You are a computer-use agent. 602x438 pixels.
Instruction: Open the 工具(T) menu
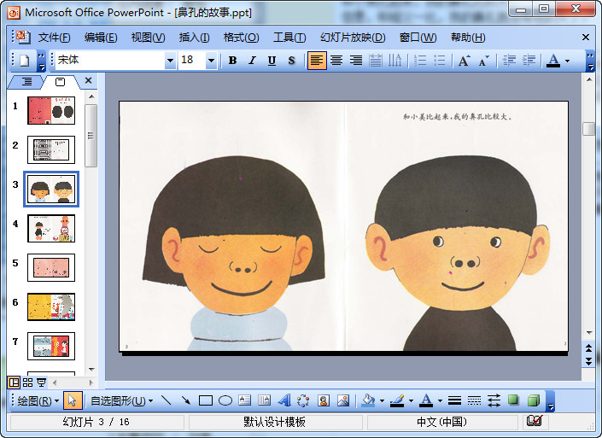coord(289,38)
